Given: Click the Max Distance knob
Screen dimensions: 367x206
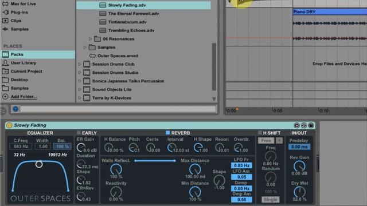Looking at the screenshot, I should [195, 169].
